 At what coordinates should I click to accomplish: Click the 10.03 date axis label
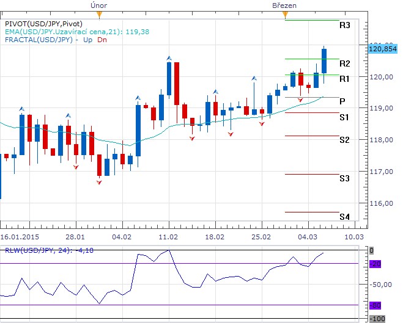point(354,236)
